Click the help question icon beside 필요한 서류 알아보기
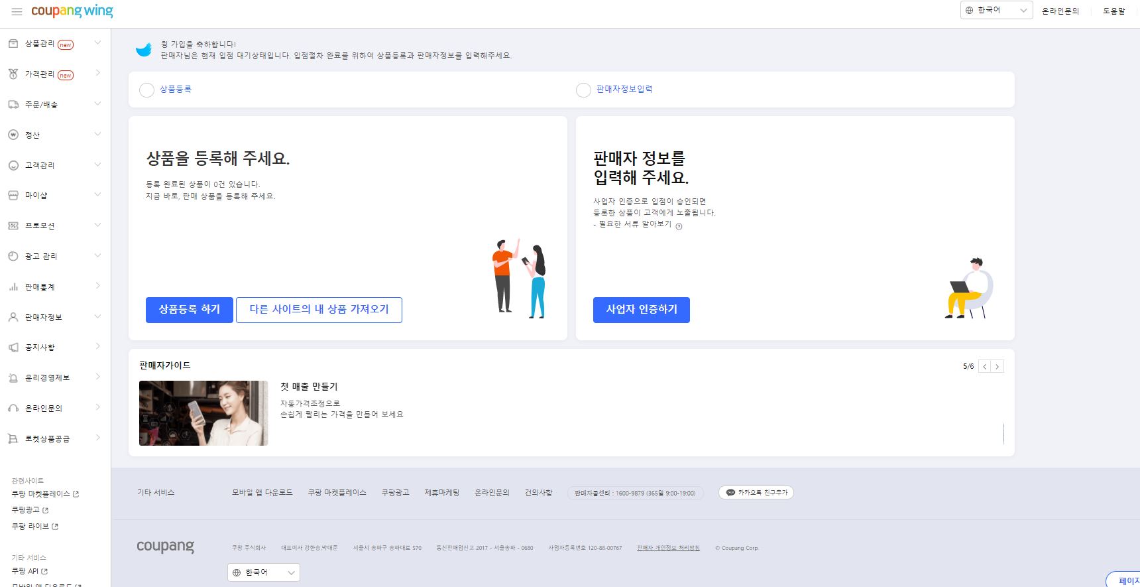1140x587 pixels. tap(679, 226)
